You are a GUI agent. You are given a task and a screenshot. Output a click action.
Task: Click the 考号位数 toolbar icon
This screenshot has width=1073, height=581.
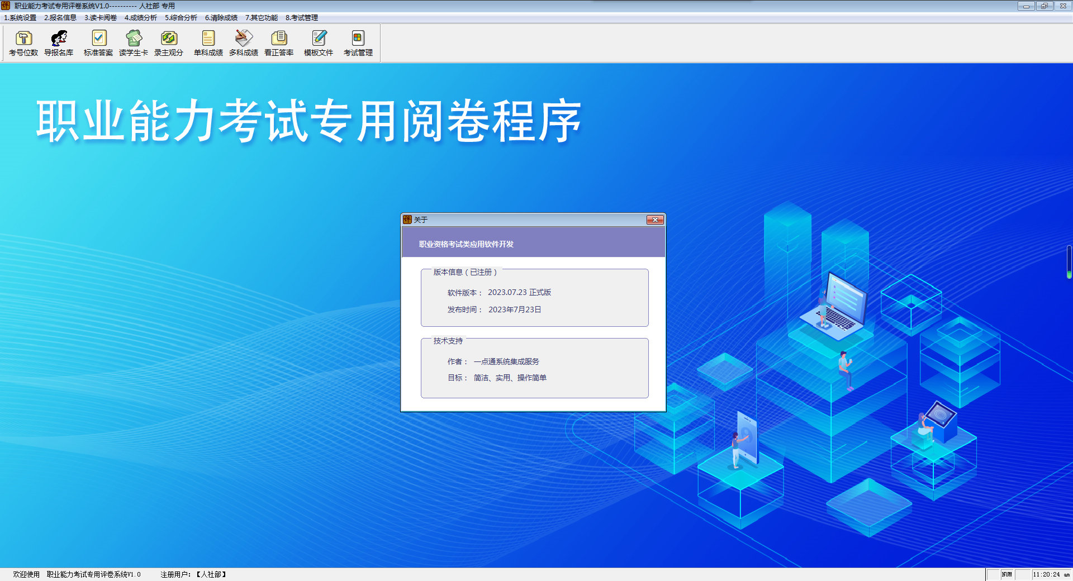pyautogui.click(x=23, y=43)
